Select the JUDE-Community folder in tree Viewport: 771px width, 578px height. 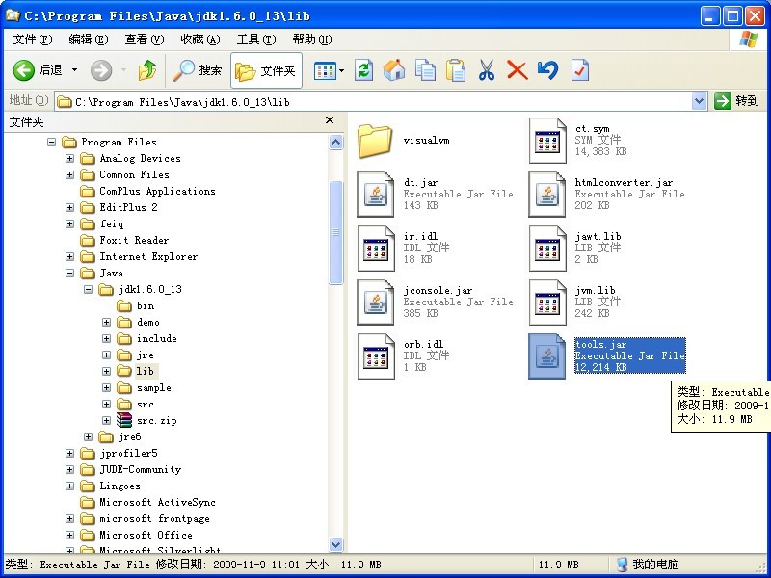140,469
